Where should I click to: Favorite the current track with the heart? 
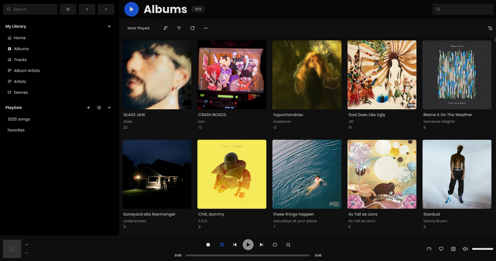441,249
